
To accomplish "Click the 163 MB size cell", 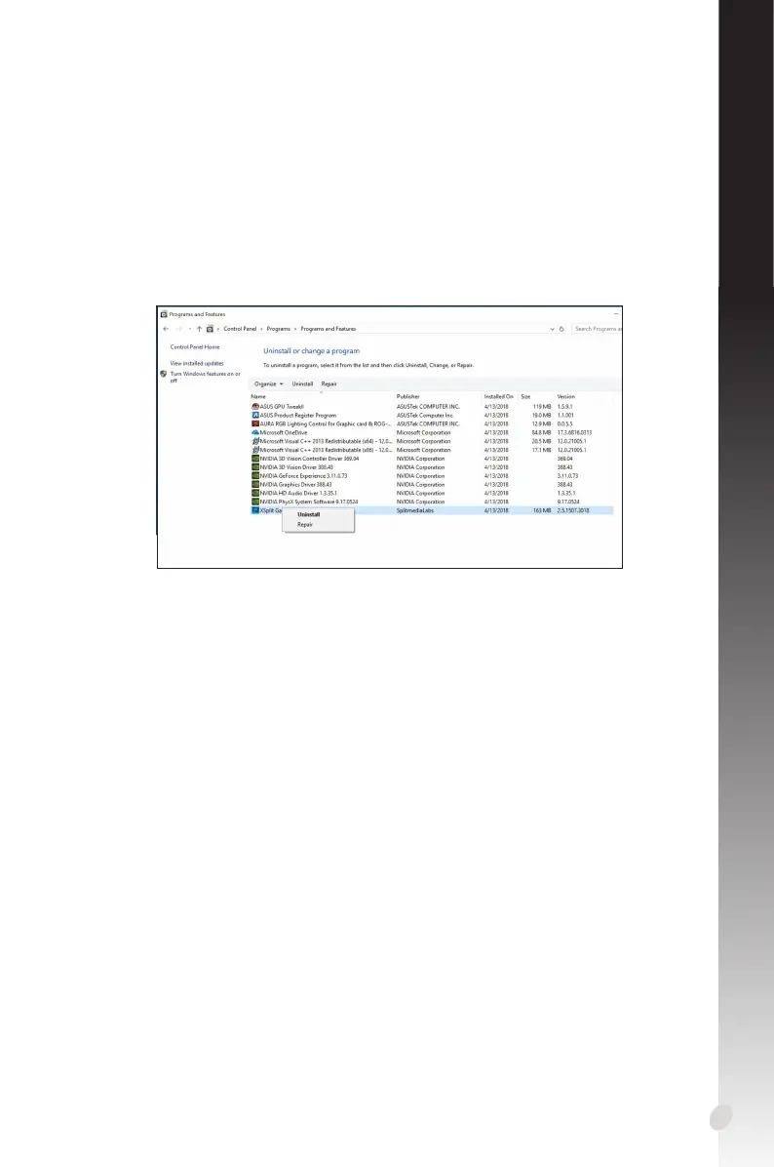I will coord(542,510).
